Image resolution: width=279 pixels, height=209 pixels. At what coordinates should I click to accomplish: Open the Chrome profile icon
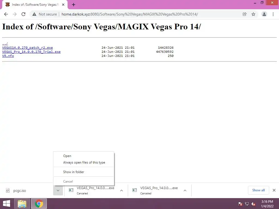pyautogui.click(x=264, y=14)
